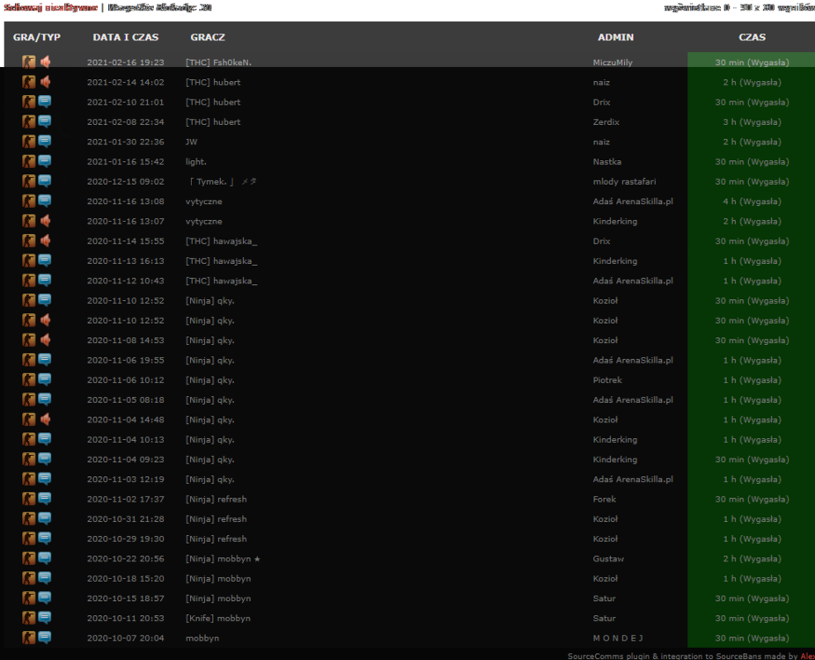815x660 pixels.
Task: Click chat gag icon in 2020-11-16 13:08 row
Action: coord(45,202)
